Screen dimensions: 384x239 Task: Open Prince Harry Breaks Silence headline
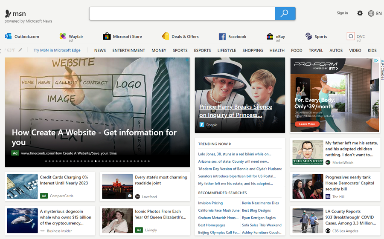click(x=236, y=111)
